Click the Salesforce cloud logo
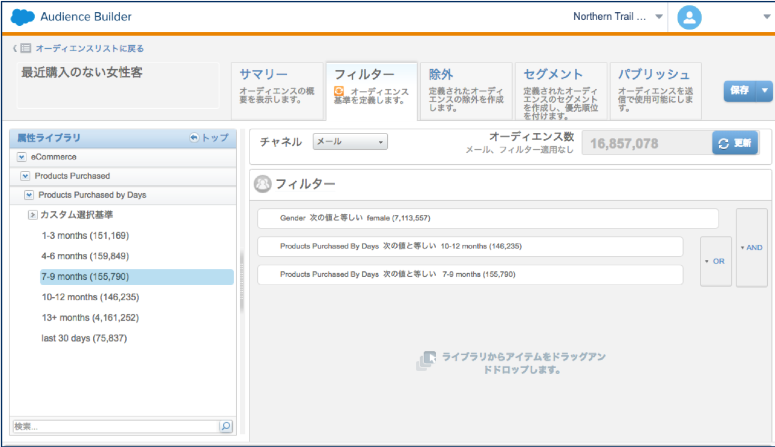Screen dimensions: 775x447 pos(23,17)
